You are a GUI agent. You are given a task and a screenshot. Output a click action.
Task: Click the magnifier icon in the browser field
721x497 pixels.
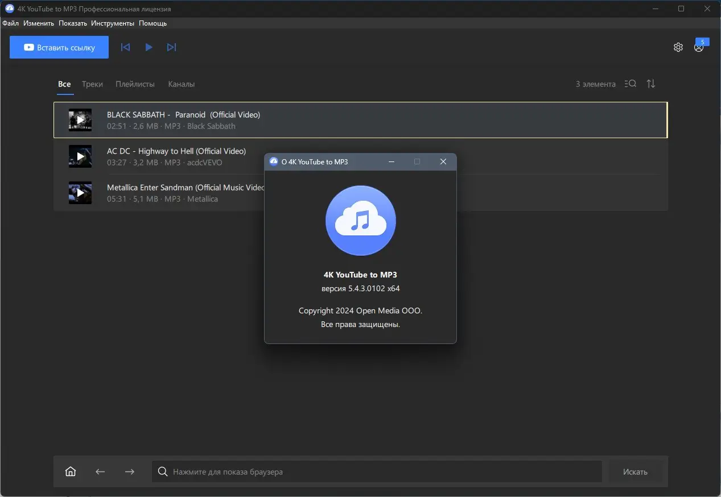[163, 471]
